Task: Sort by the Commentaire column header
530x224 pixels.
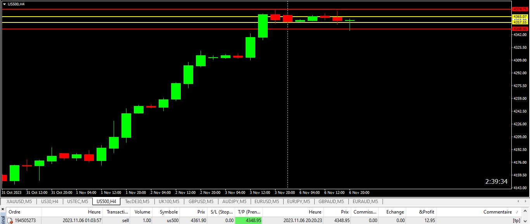Action: (x=479, y=212)
